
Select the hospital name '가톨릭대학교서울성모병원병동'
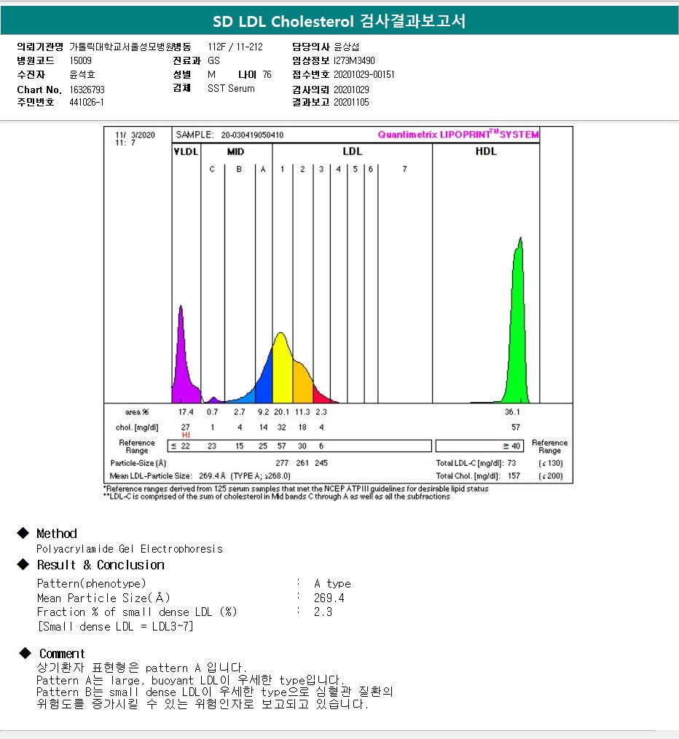[x=130, y=47]
